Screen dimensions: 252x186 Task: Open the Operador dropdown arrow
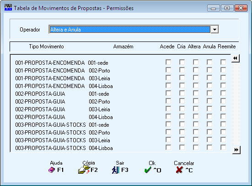(x=214, y=30)
